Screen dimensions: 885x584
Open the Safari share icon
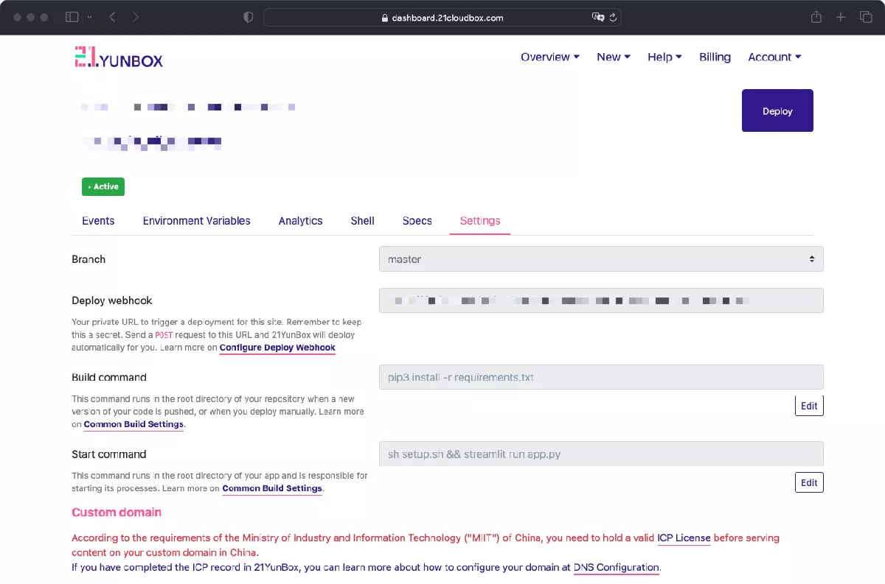click(816, 17)
